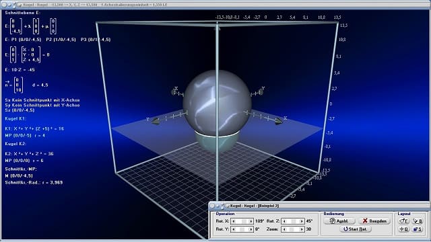This screenshot has width=431, height=242.
Task: Increase Rot. Z with right arrow
Action: (302, 221)
